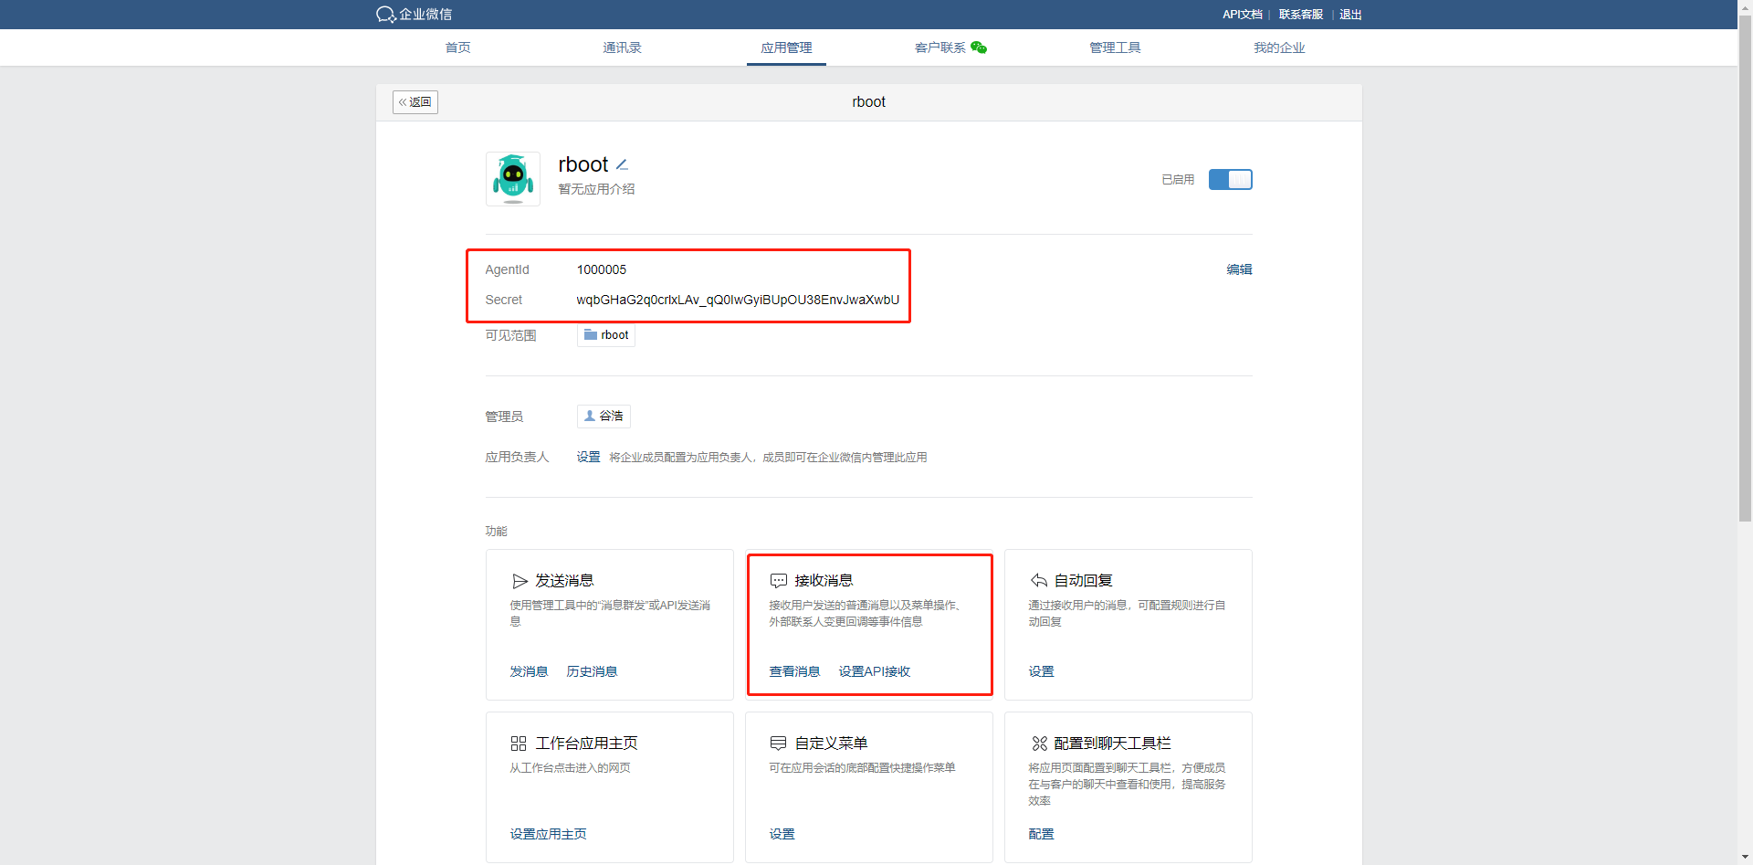The width and height of the screenshot is (1753, 865).
Task: Click the 接收消息 chat bubble icon
Action: click(779, 581)
